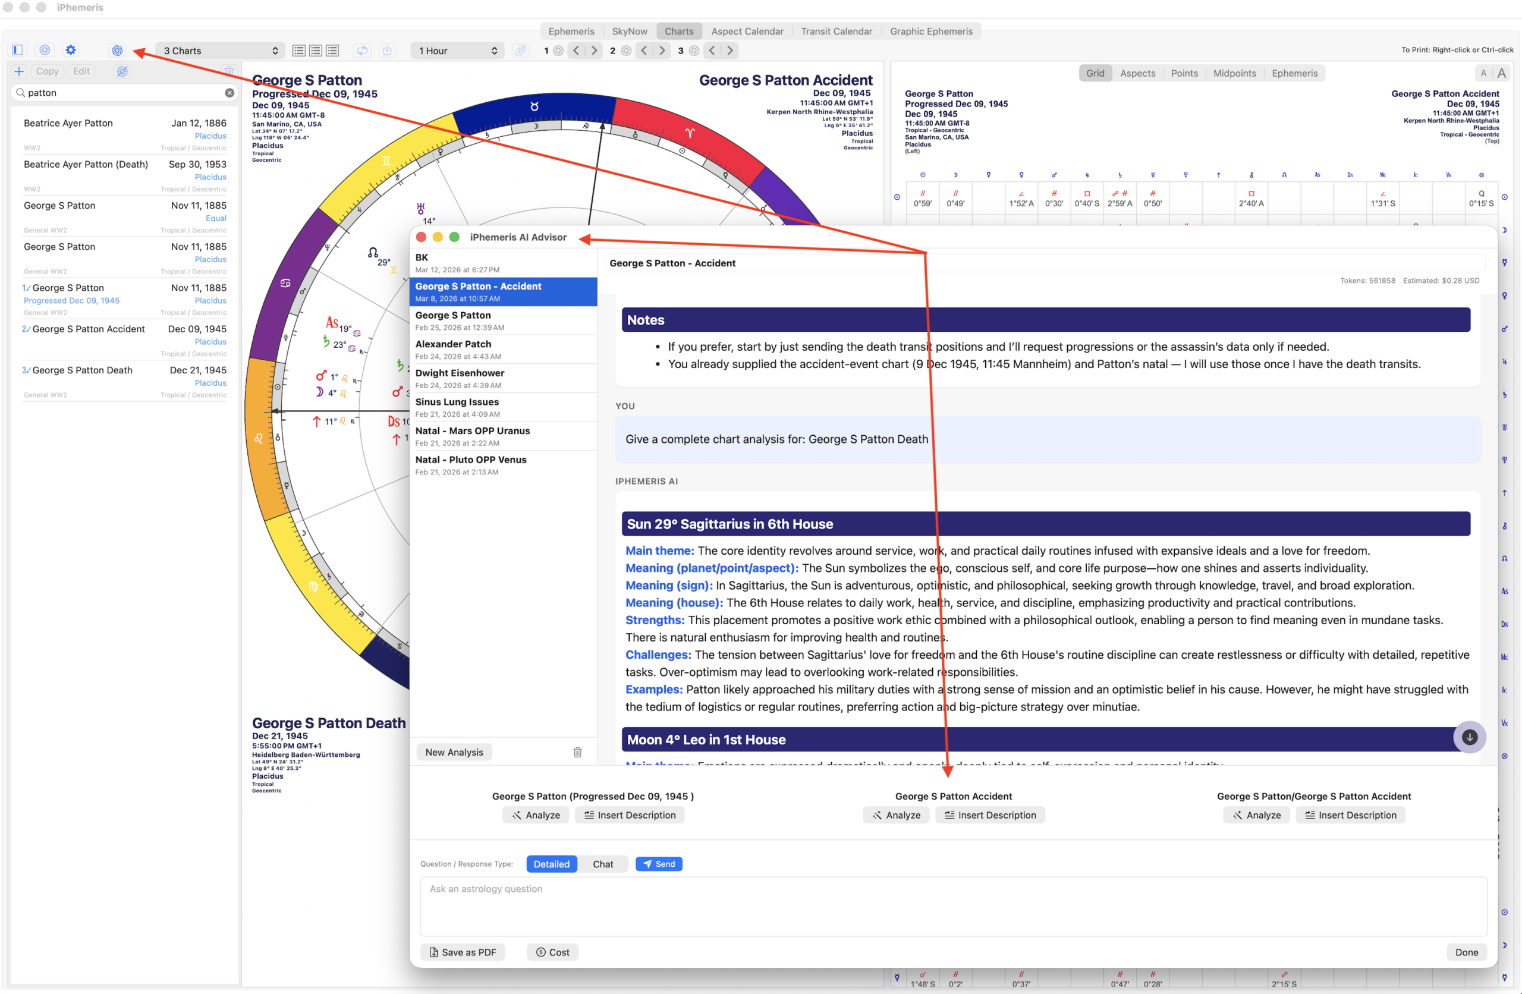
Task: Switch to the Transit Calendar tab
Action: tap(836, 32)
